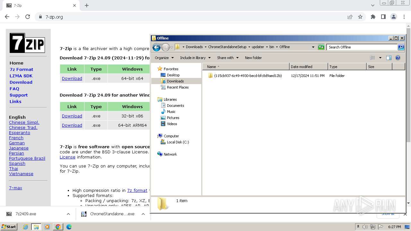Select Downloads in the navigation pane
Image resolution: width=411 pixels, height=231 pixels.
[x=175, y=81]
